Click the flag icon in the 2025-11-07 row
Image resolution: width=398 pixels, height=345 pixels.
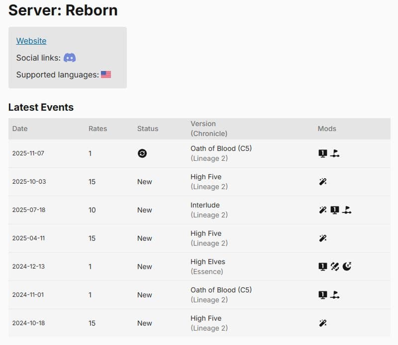[335, 153]
